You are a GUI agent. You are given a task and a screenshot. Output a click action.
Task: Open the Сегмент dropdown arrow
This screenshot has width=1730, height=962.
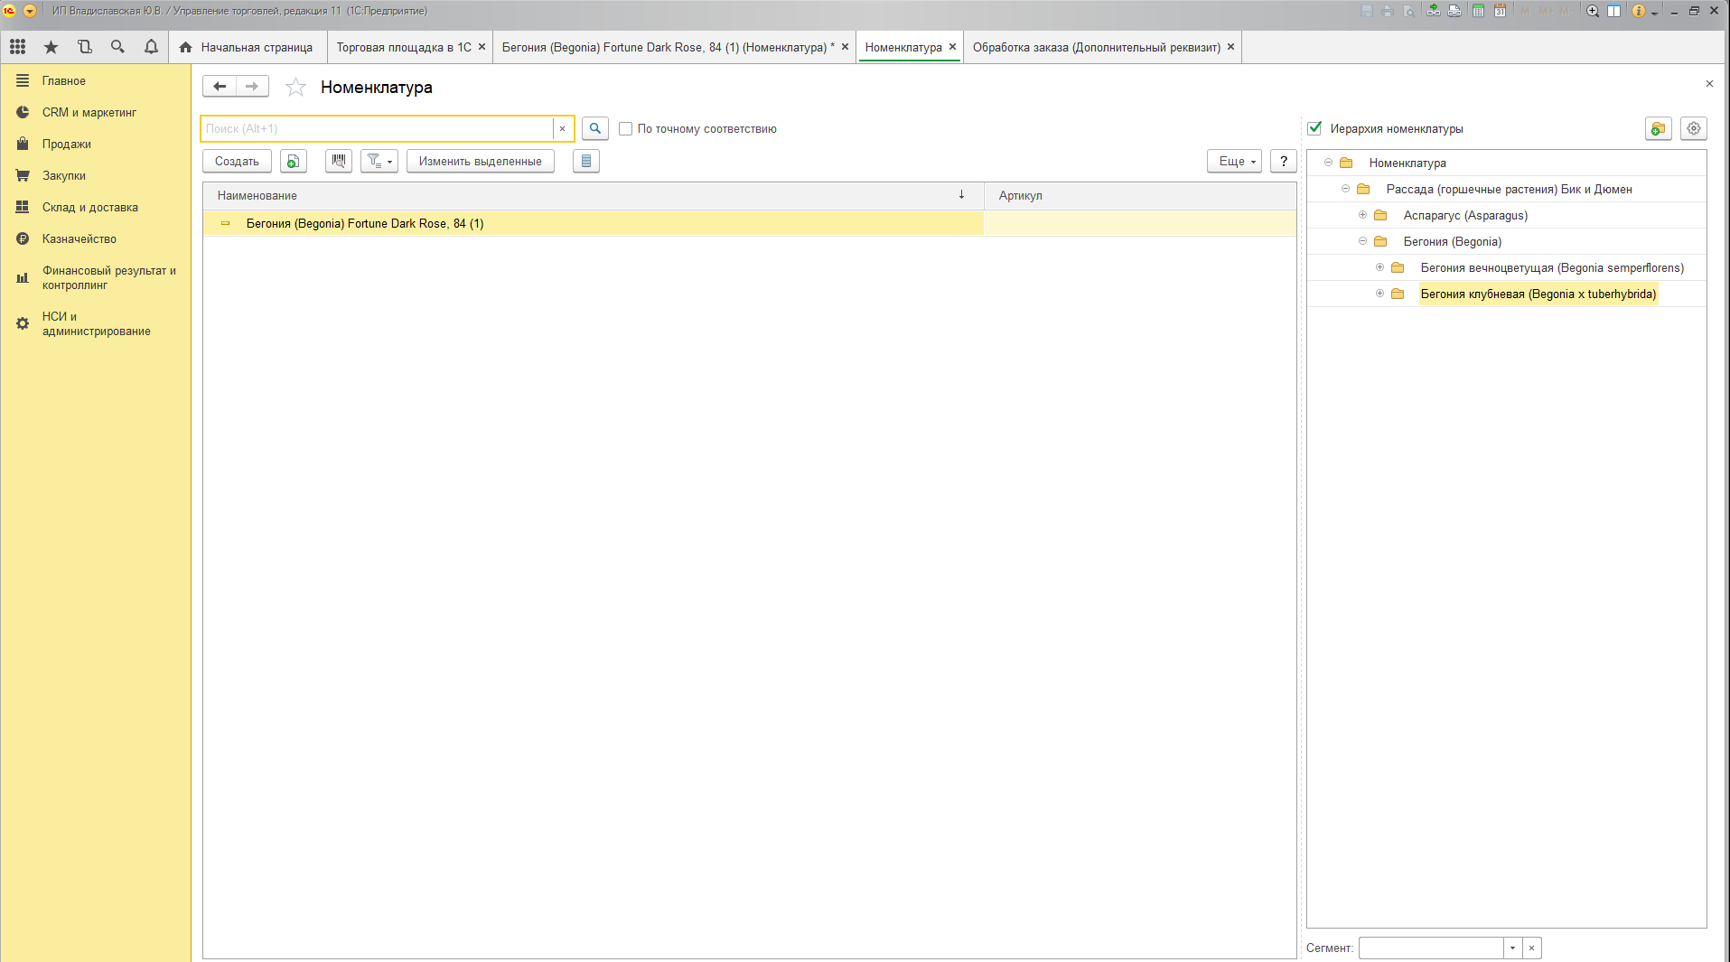(x=1512, y=948)
